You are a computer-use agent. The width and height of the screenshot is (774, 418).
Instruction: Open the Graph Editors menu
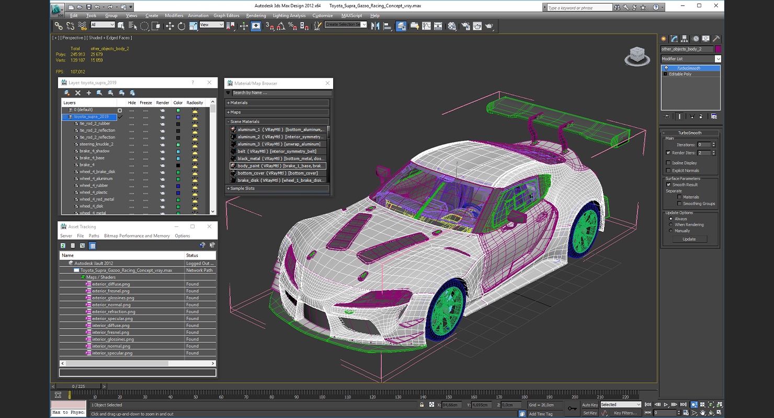tap(226, 16)
